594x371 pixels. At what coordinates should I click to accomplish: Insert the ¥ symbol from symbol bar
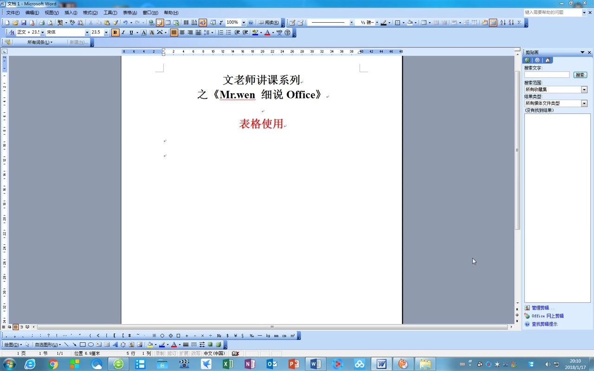click(x=235, y=336)
